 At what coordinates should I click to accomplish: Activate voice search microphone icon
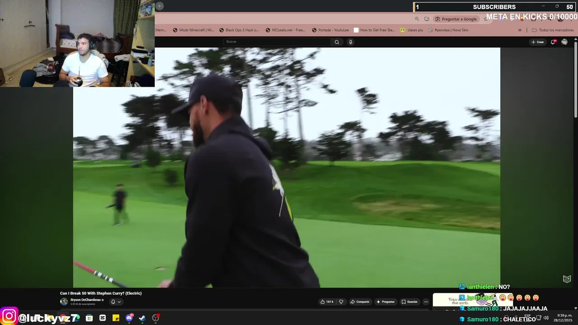coord(350,42)
